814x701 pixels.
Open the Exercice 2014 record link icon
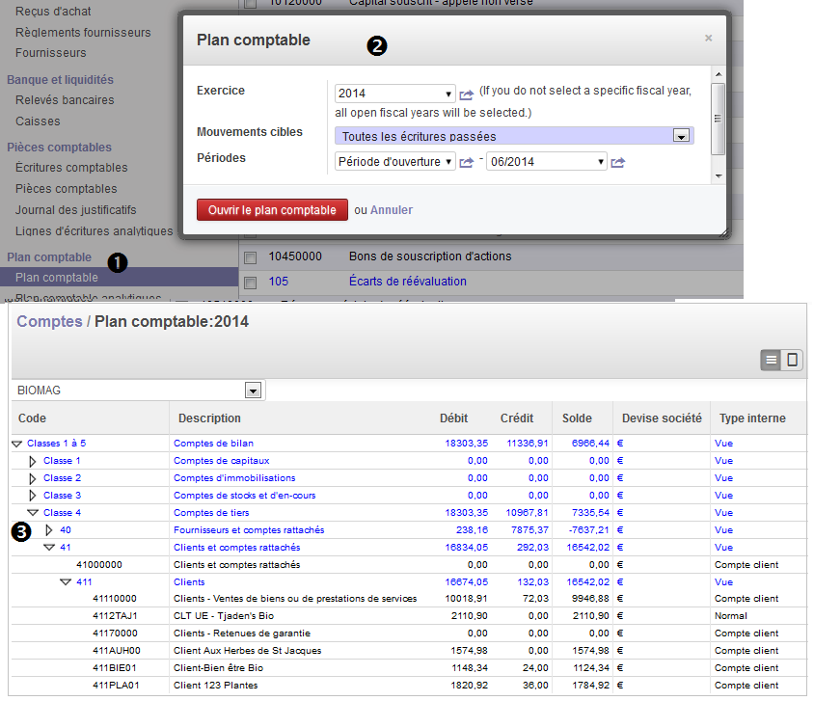(x=467, y=94)
